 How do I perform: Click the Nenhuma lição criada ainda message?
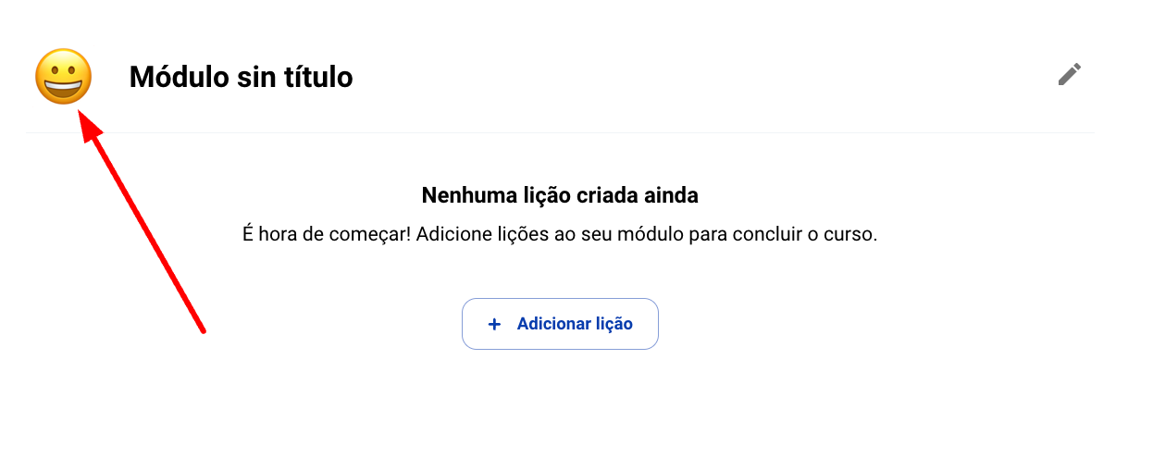pos(560,195)
